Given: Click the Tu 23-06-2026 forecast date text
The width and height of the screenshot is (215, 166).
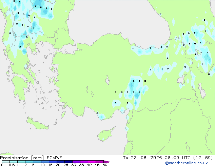Looking at the screenshot, I should (x=142, y=158).
